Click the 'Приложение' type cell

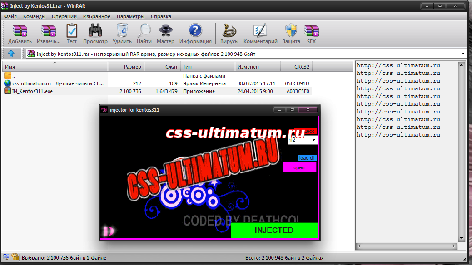[x=199, y=91]
